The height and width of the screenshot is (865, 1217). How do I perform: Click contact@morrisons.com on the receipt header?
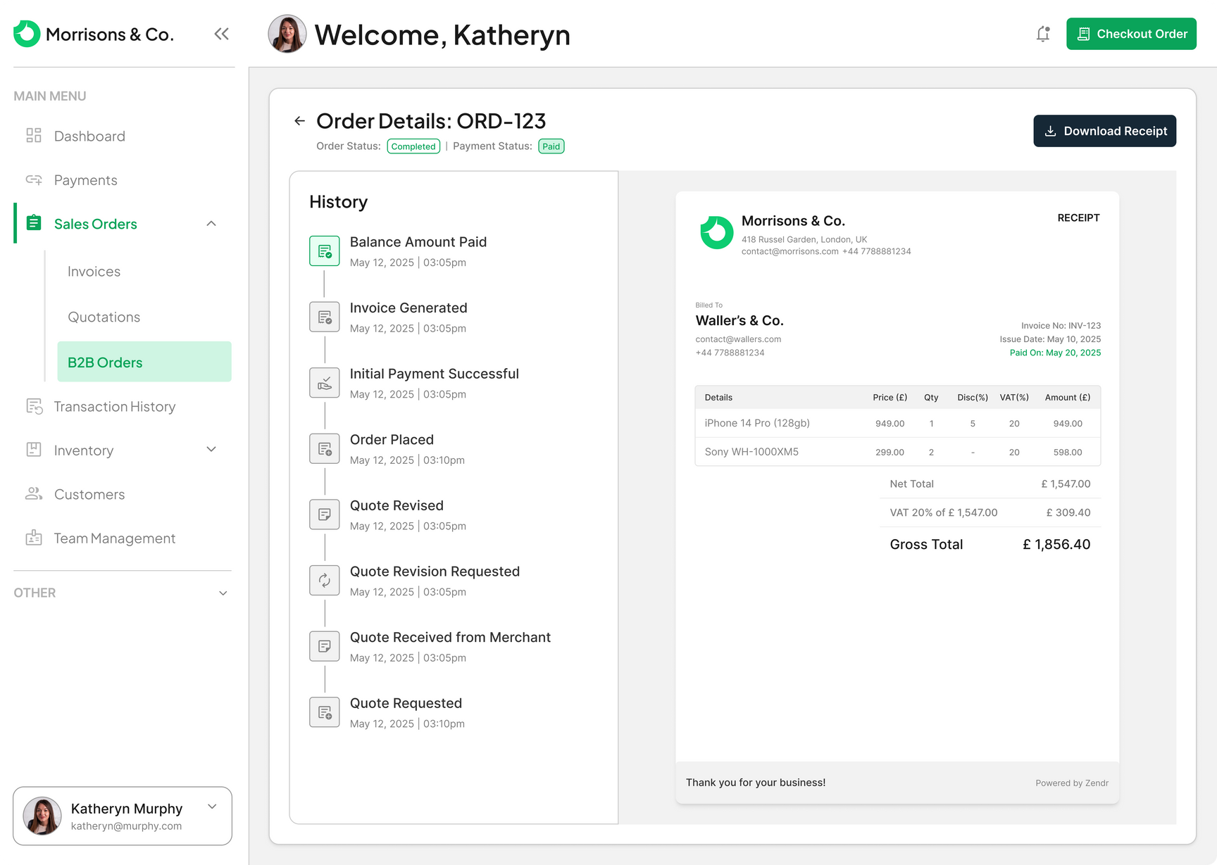click(x=790, y=251)
